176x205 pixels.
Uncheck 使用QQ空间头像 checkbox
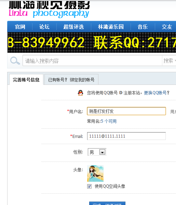point(89,186)
